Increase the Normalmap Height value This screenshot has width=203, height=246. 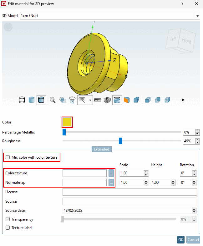pos(173,181)
